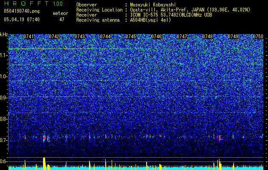The width and height of the screenshot is (268, 170).
Task: Click the Receiving antenna label
Action: (x=98, y=20)
